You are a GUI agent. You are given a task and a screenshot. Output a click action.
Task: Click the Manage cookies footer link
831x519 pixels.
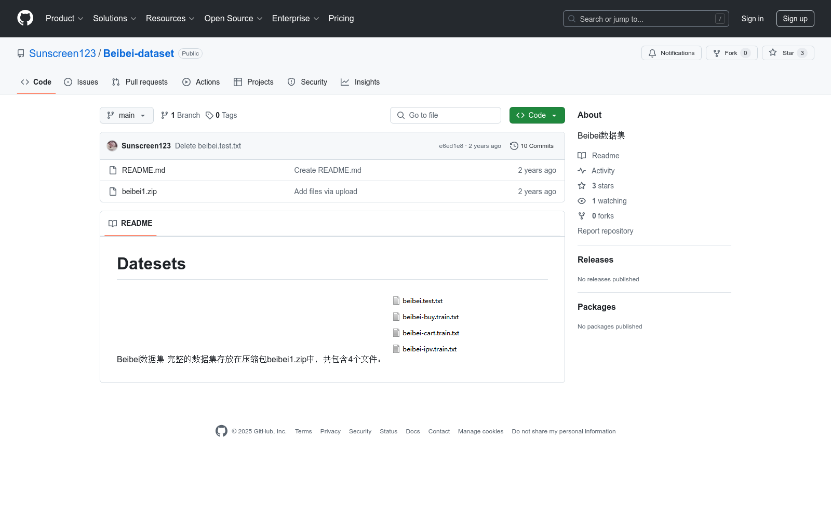coord(480,431)
